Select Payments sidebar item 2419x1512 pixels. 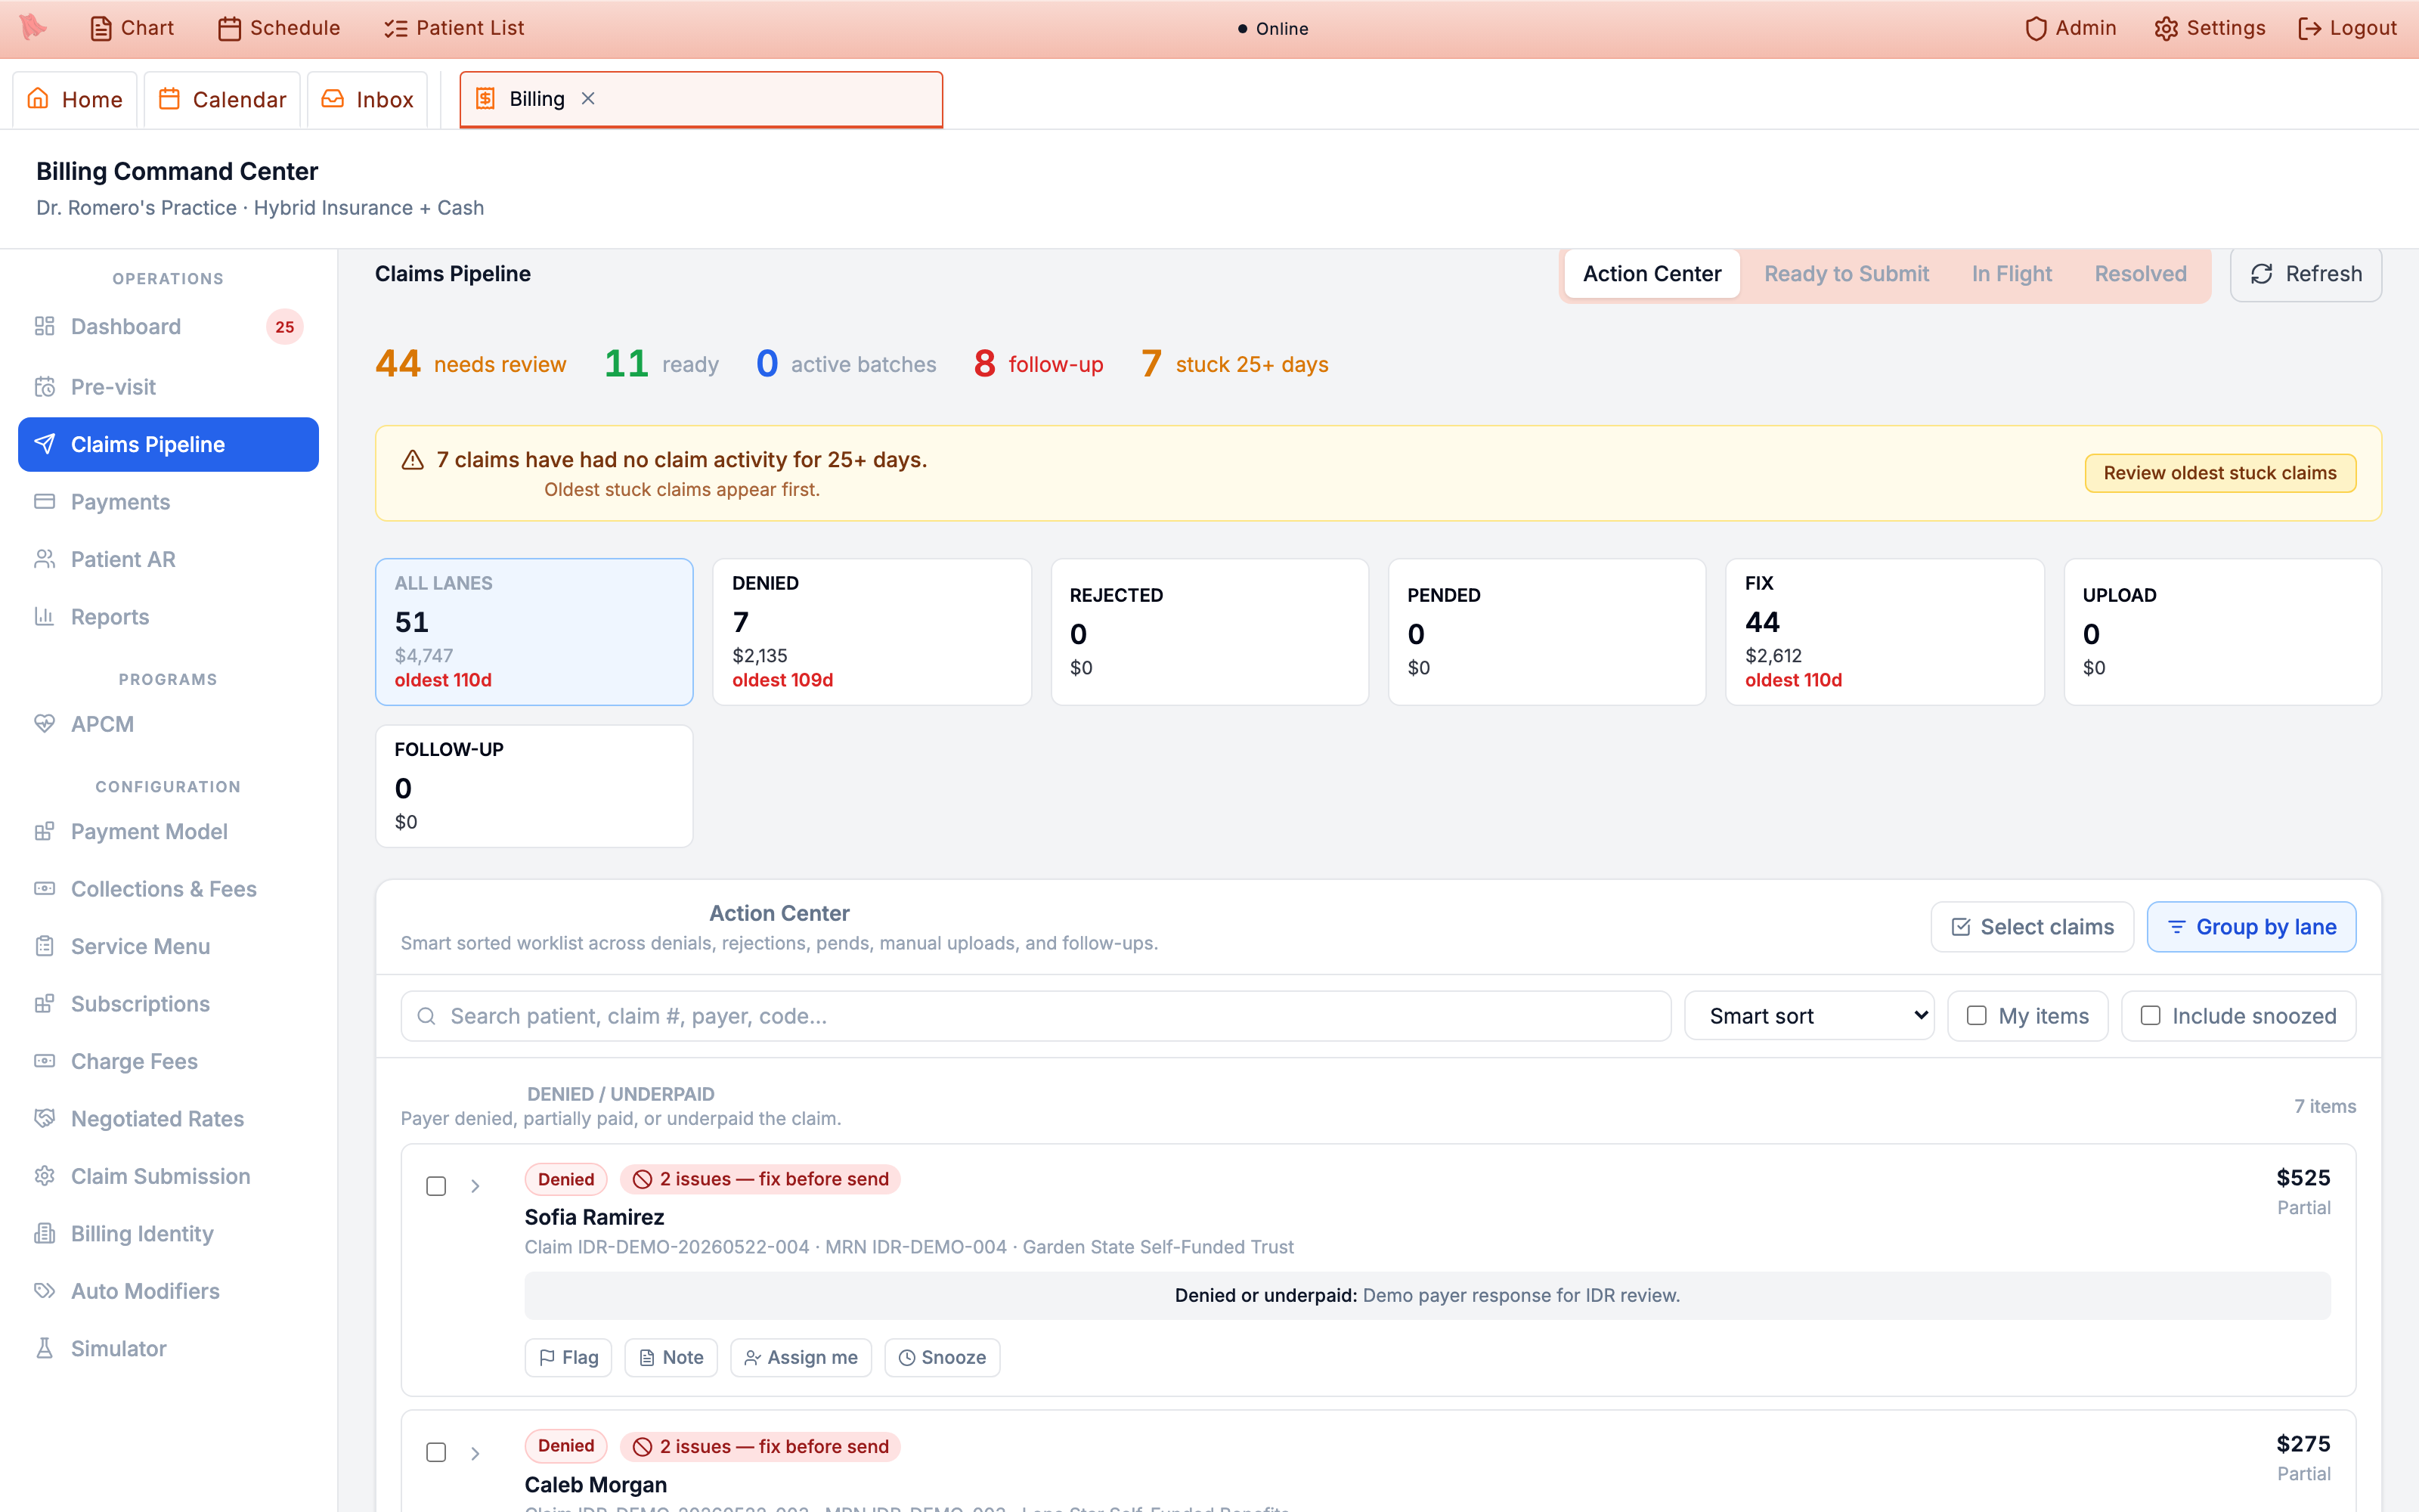pyautogui.click(x=168, y=502)
